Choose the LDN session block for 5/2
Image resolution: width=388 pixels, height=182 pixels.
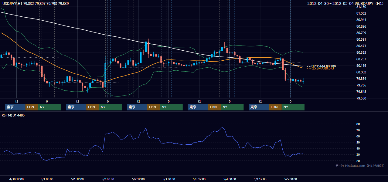click(153, 107)
